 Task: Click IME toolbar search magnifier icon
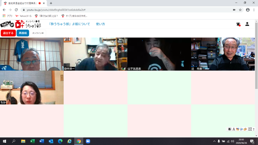241,129
